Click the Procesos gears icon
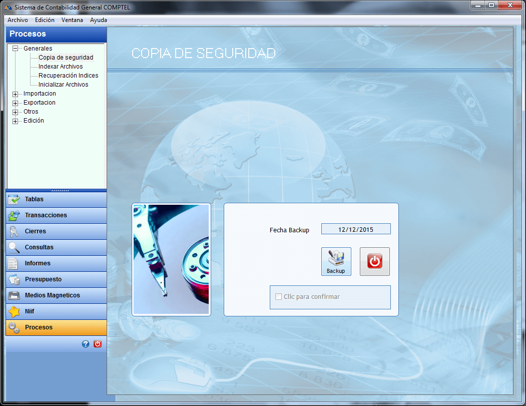 tap(14, 328)
